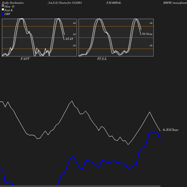
Task: Open the FAST stochastic chart panel
Action: point(39,37)
